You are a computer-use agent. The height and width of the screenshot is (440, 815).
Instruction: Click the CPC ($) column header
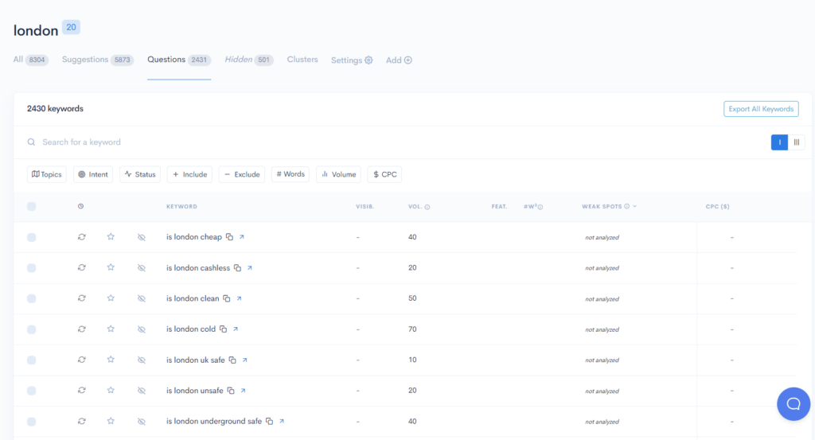pyautogui.click(x=717, y=206)
